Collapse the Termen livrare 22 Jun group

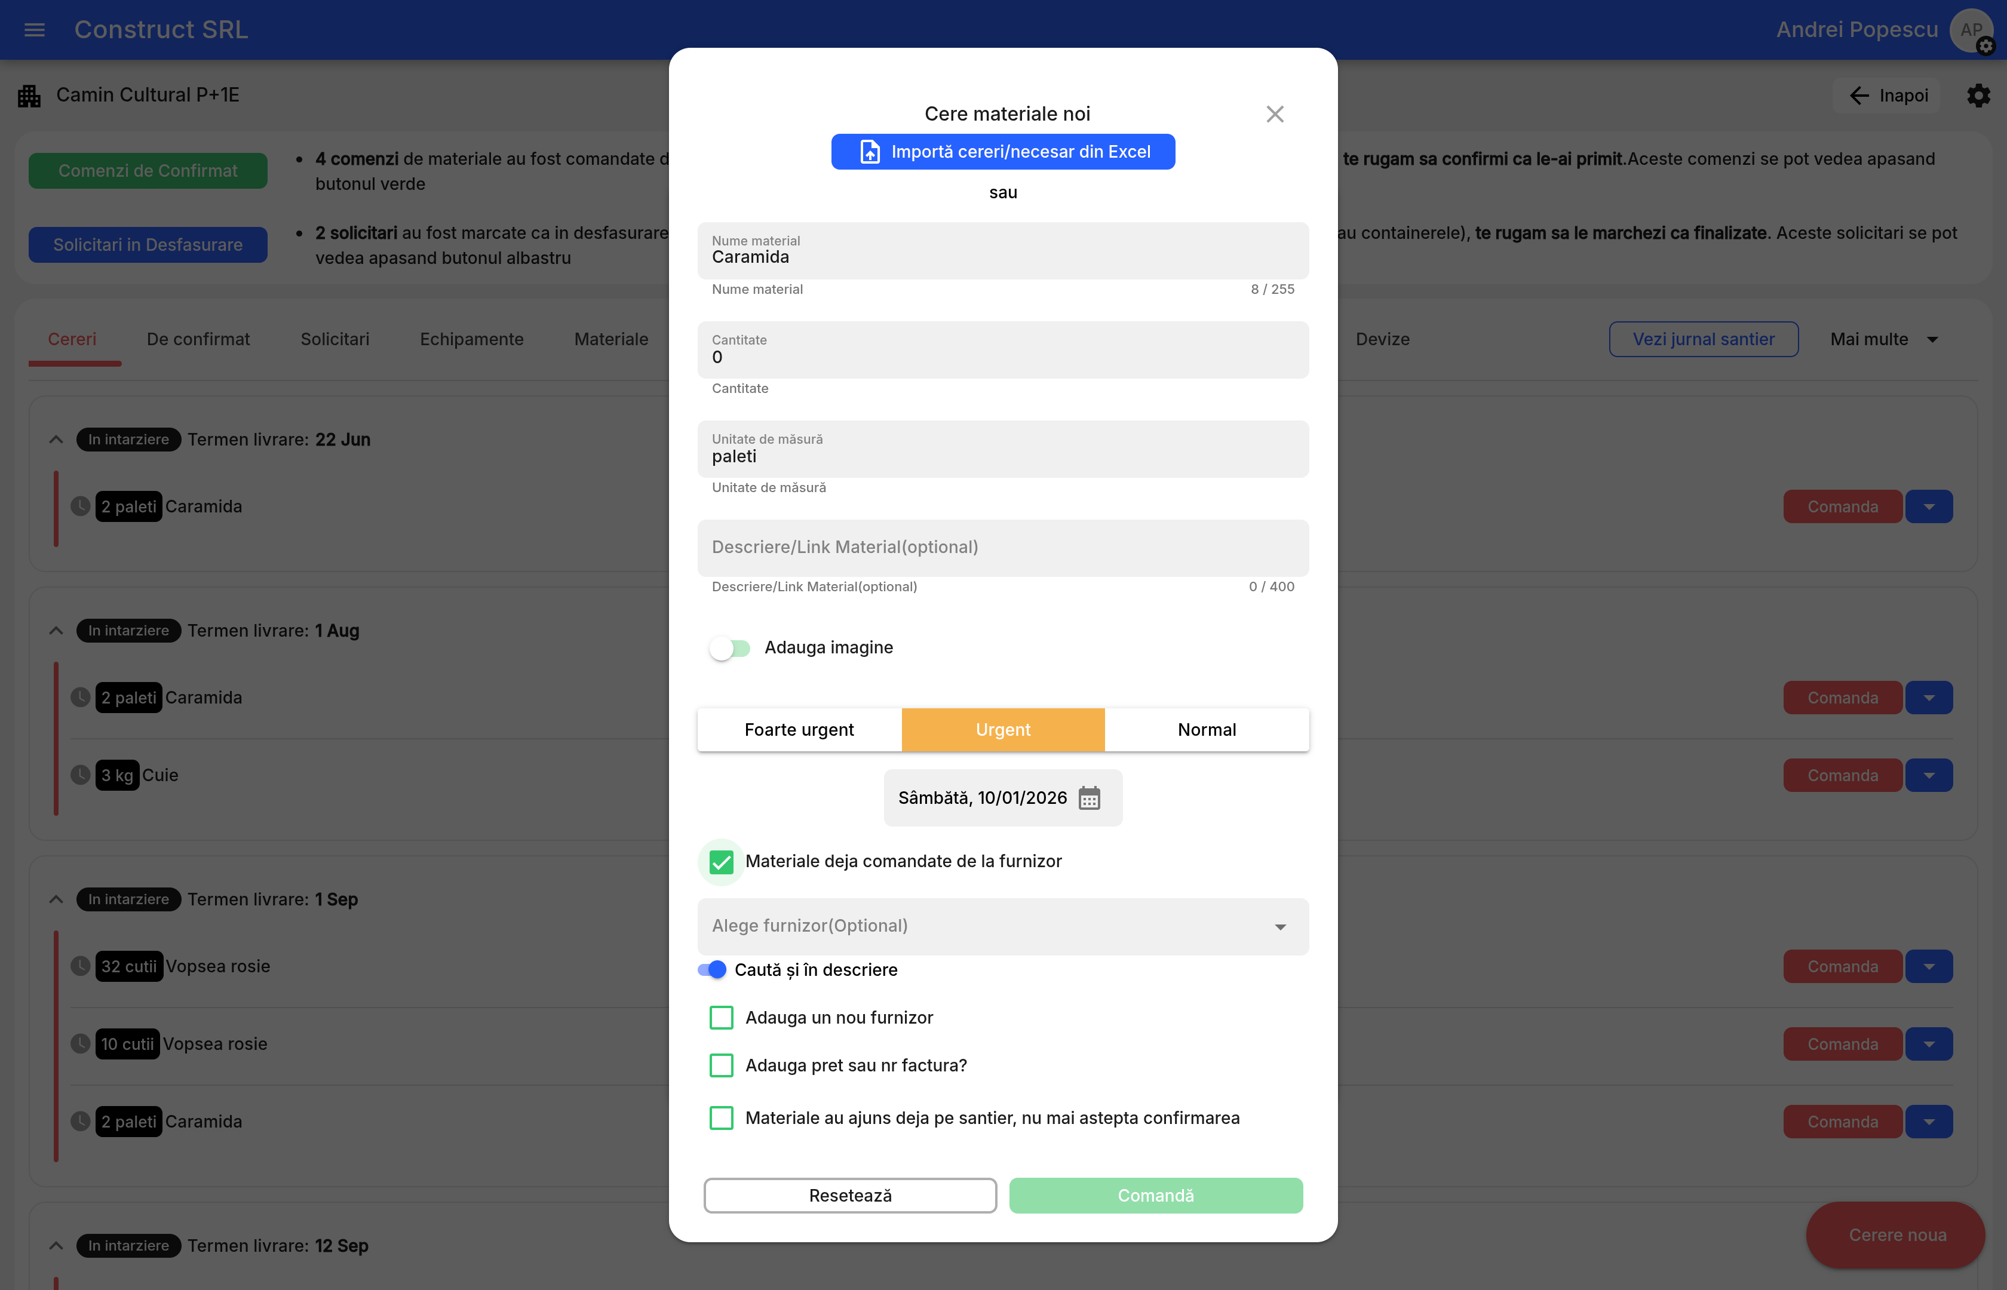coord(56,440)
